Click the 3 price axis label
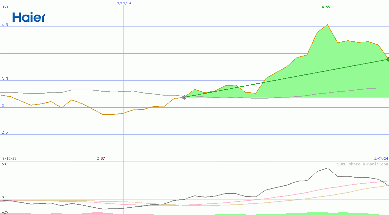 click(3, 106)
